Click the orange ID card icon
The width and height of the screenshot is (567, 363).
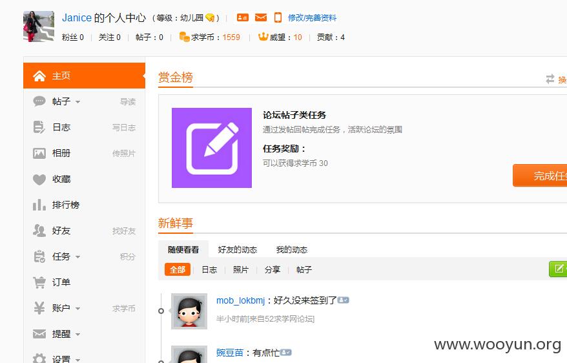click(x=243, y=17)
